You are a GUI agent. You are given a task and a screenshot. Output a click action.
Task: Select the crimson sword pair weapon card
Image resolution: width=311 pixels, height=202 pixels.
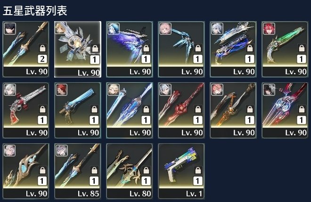(181, 110)
